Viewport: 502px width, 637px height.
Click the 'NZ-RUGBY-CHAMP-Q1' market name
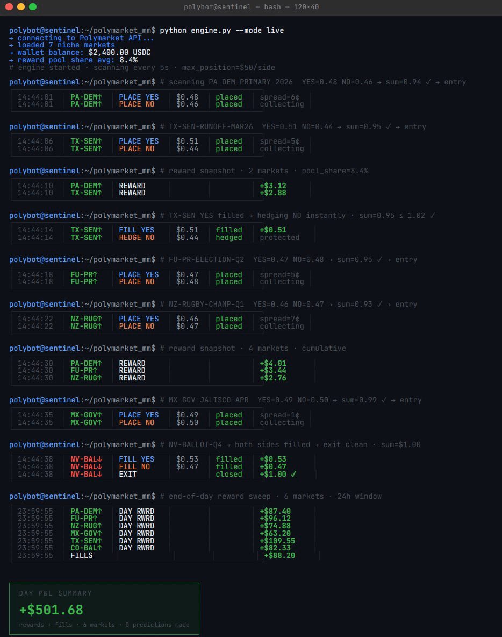pyautogui.click(x=206, y=305)
